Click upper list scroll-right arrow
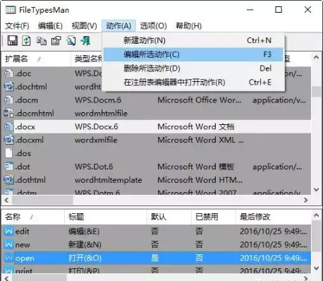 [x=305, y=200]
